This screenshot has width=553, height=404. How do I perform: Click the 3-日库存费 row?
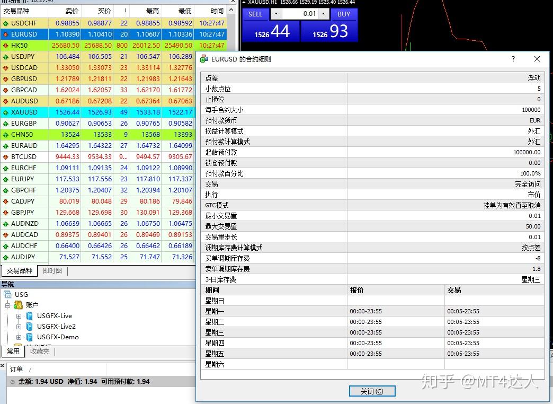point(372,279)
